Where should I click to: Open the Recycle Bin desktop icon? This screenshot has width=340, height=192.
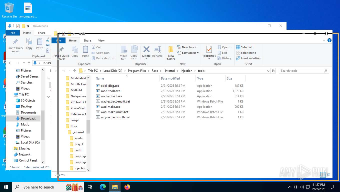(x=9, y=10)
